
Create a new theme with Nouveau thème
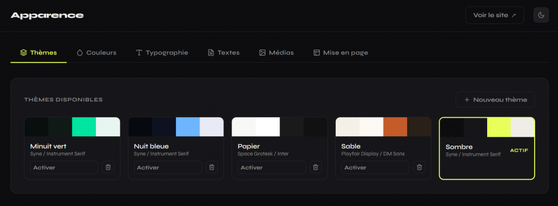pos(495,100)
